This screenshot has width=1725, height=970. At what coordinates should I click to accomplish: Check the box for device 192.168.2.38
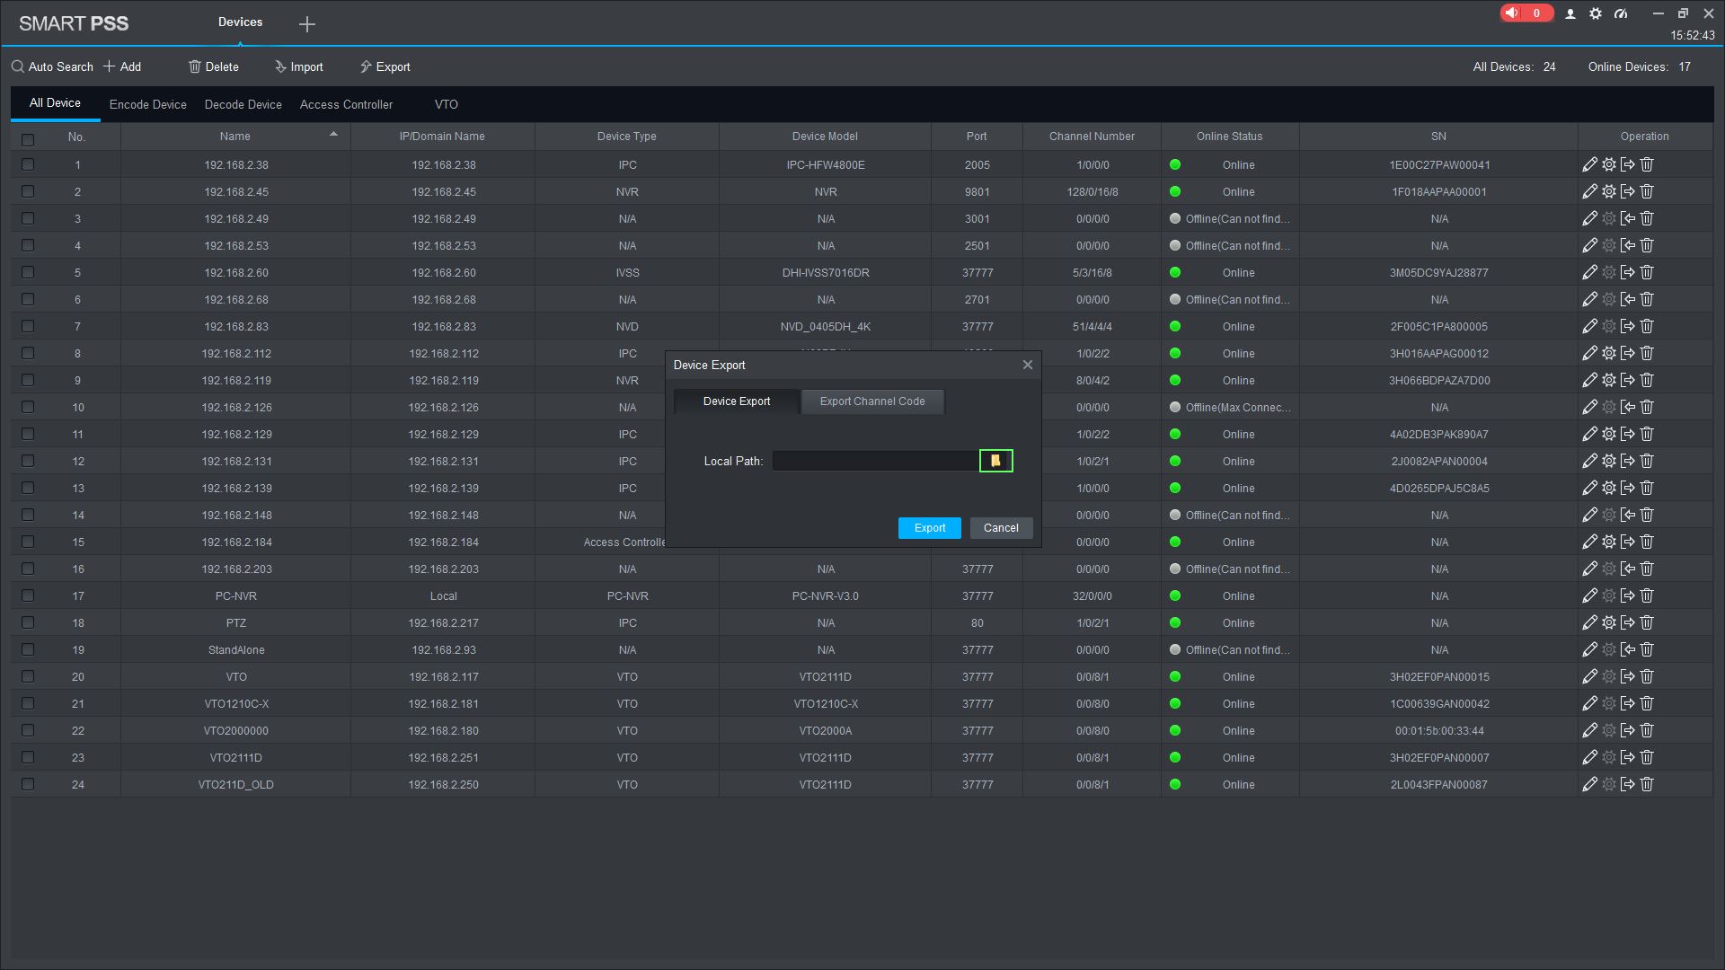click(28, 164)
